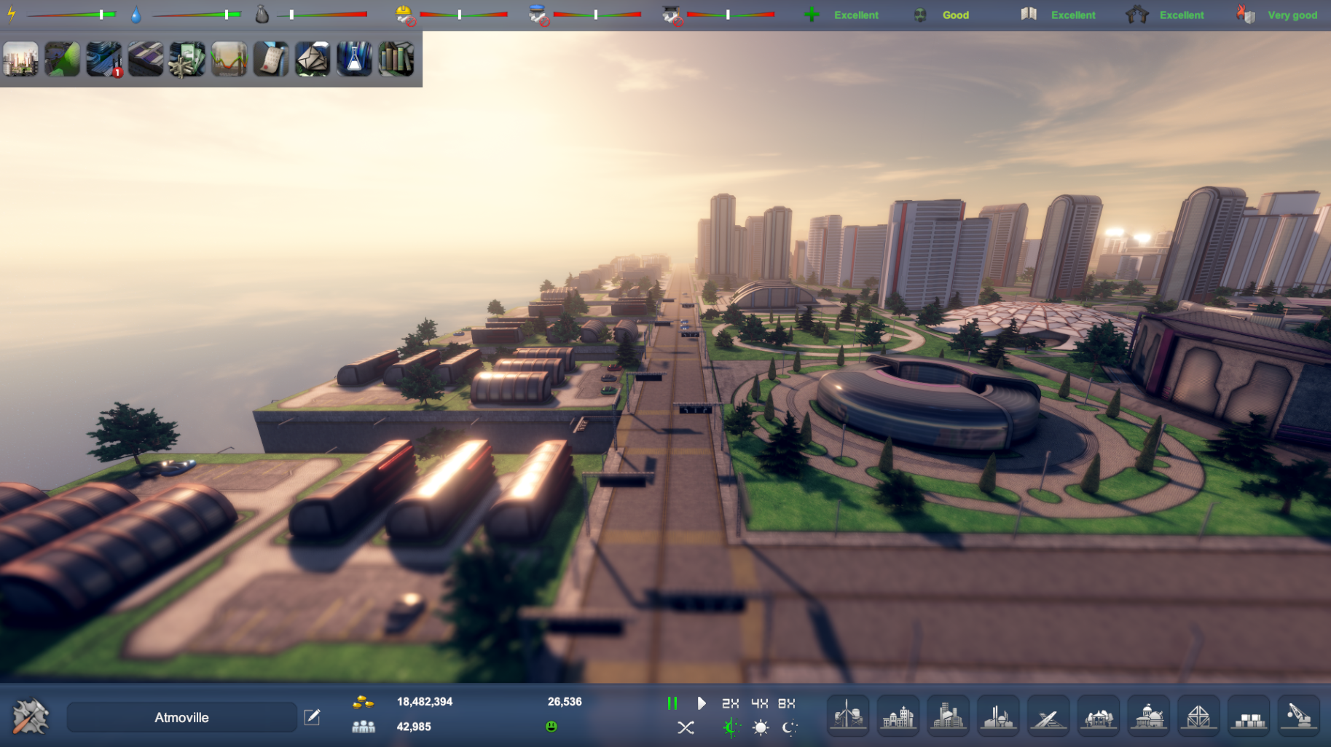Click the lightning electricity icon
Viewport: 1331px width, 747px height.
point(12,15)
